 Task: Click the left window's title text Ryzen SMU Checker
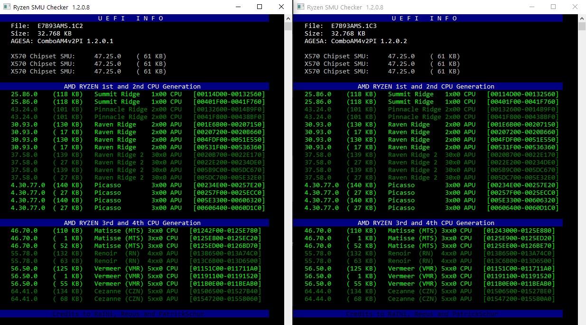pos(41,7)
